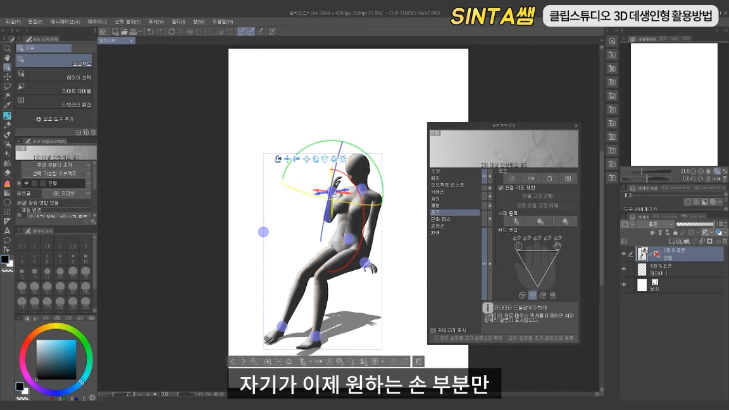Viewport: 729px width, 410px height.
Task: Toggle eye icon of 인형 in tool property
Action: pyautogui.click(x=27, y=183)
